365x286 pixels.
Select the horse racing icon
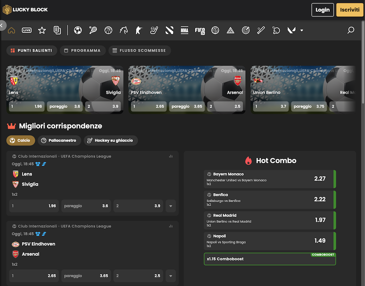coord(124,30)
